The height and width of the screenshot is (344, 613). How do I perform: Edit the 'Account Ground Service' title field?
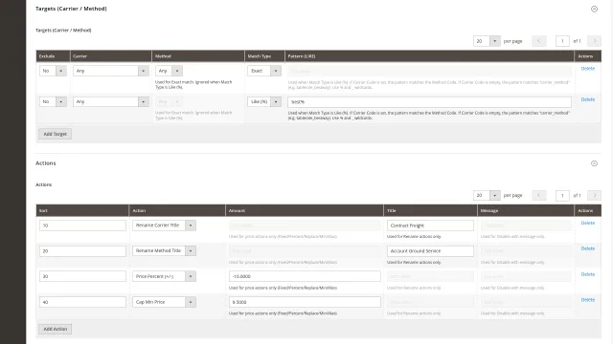coord(430,251)
